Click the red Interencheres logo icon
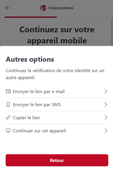Screen dimensions: 113x171 click(43, 8)
